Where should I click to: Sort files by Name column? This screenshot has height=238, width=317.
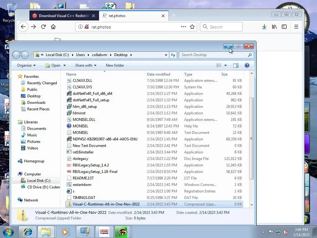pos(105,74)
